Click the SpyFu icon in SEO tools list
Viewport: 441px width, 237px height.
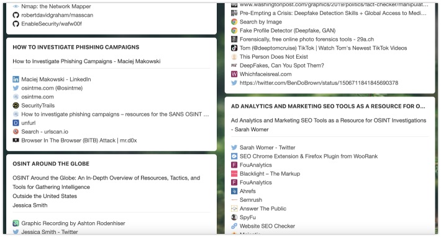coord(234,217)
